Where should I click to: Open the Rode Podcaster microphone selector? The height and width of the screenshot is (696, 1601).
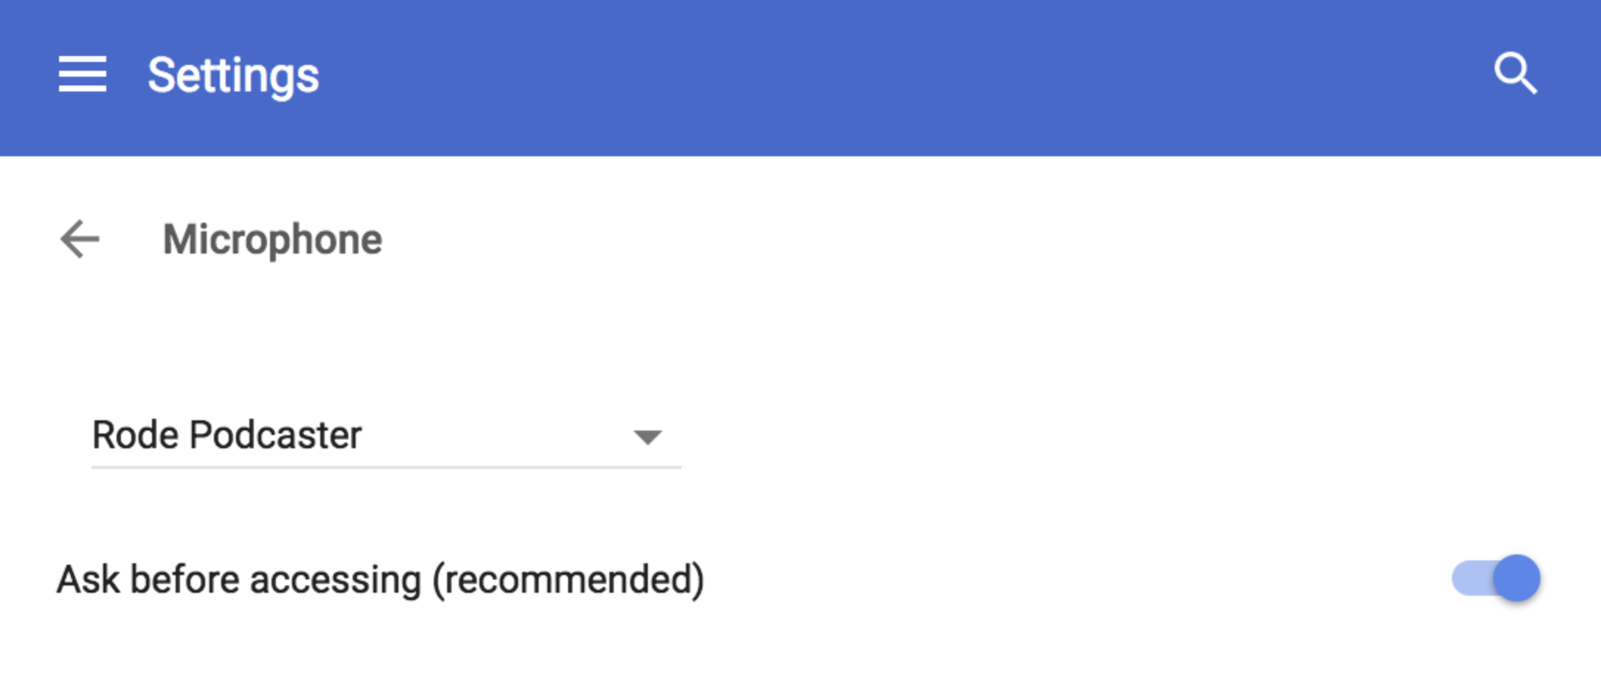(385, 435)
